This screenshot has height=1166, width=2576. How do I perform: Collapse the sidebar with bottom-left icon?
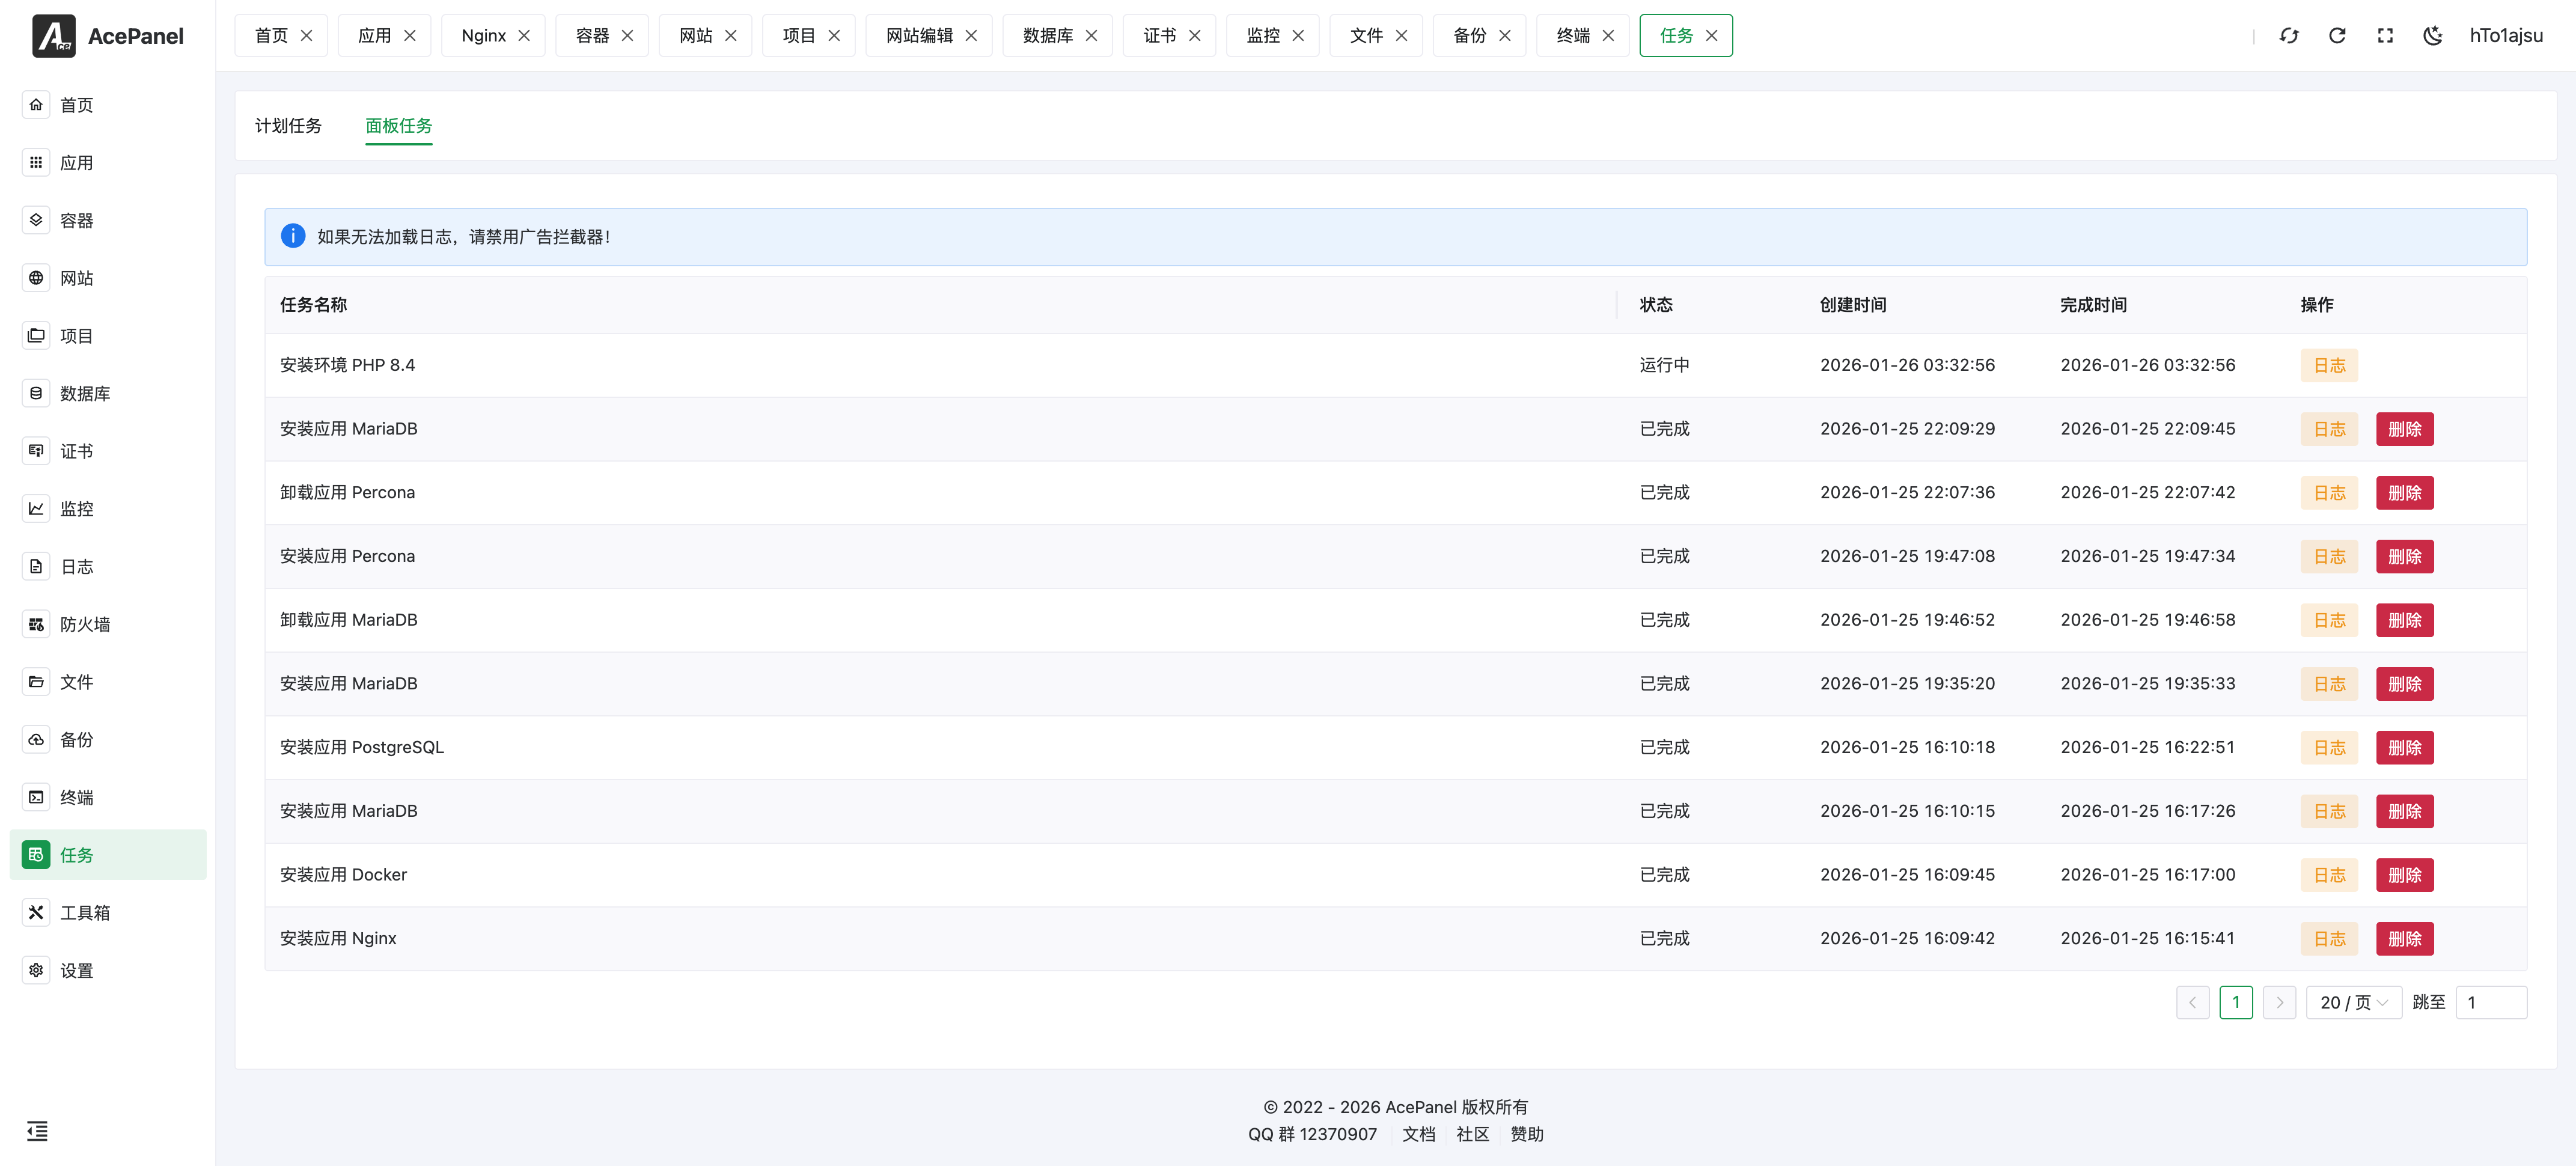37,1131
